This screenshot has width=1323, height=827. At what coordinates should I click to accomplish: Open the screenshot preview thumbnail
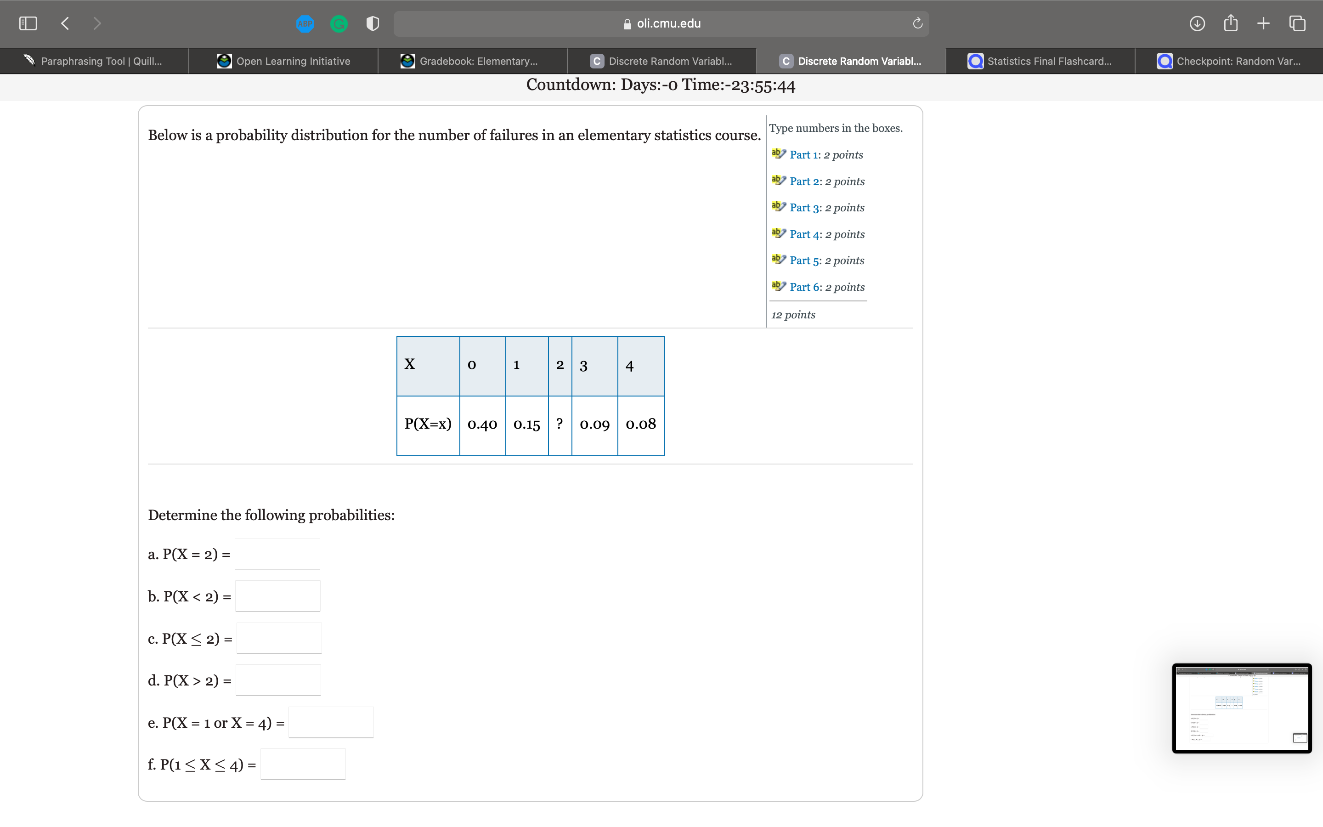[x=1242, y=708]
